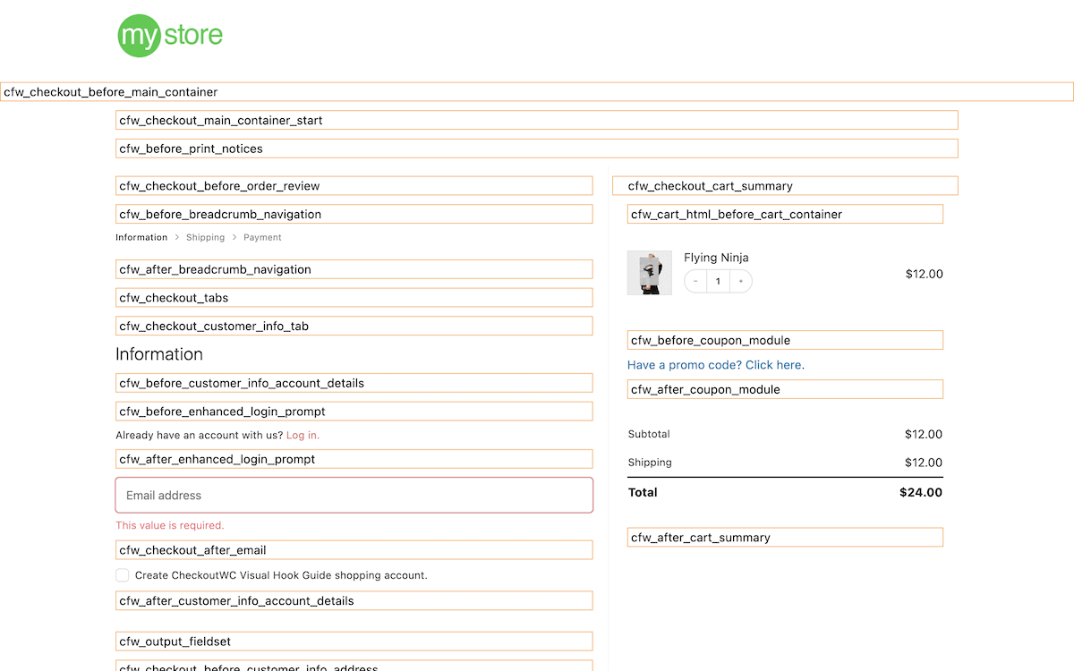Click the cfw_before_coupon_module hook label
Image resolution: width=1074 pixels, height=671 pixels.
coord(711,341)
